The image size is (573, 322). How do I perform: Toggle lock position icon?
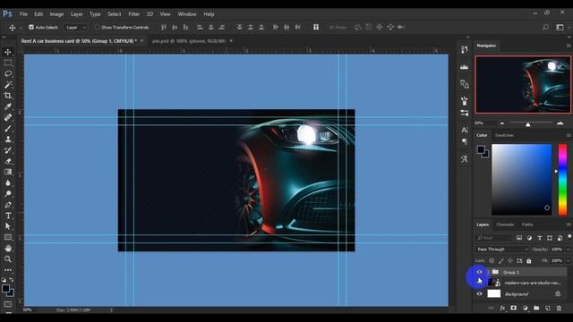point(510,260)
